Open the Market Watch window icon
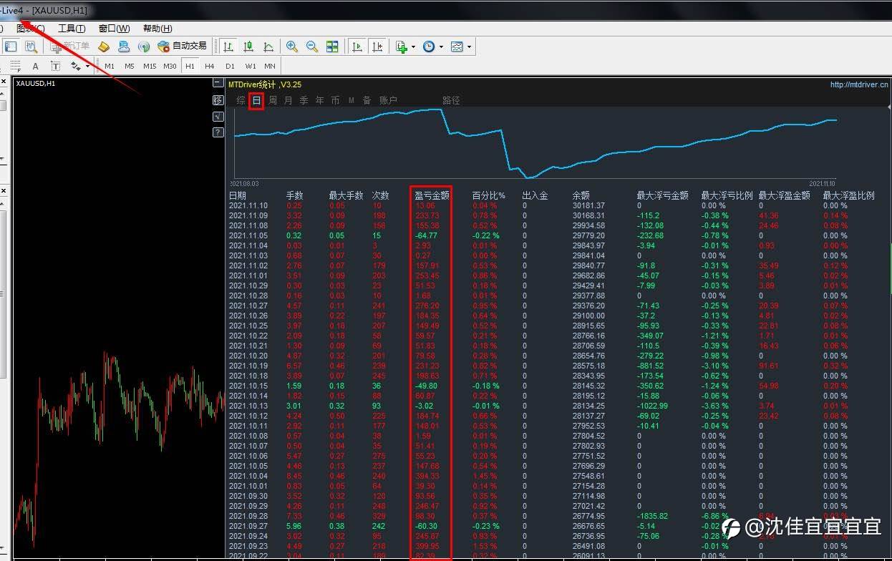This screenshot has height=561, width=892. (x=11, y=47)
